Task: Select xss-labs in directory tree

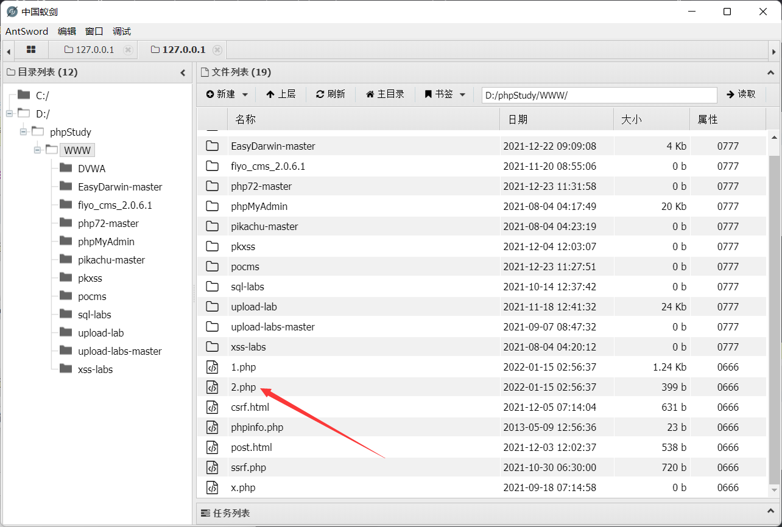Action: (x=95, y=369)
